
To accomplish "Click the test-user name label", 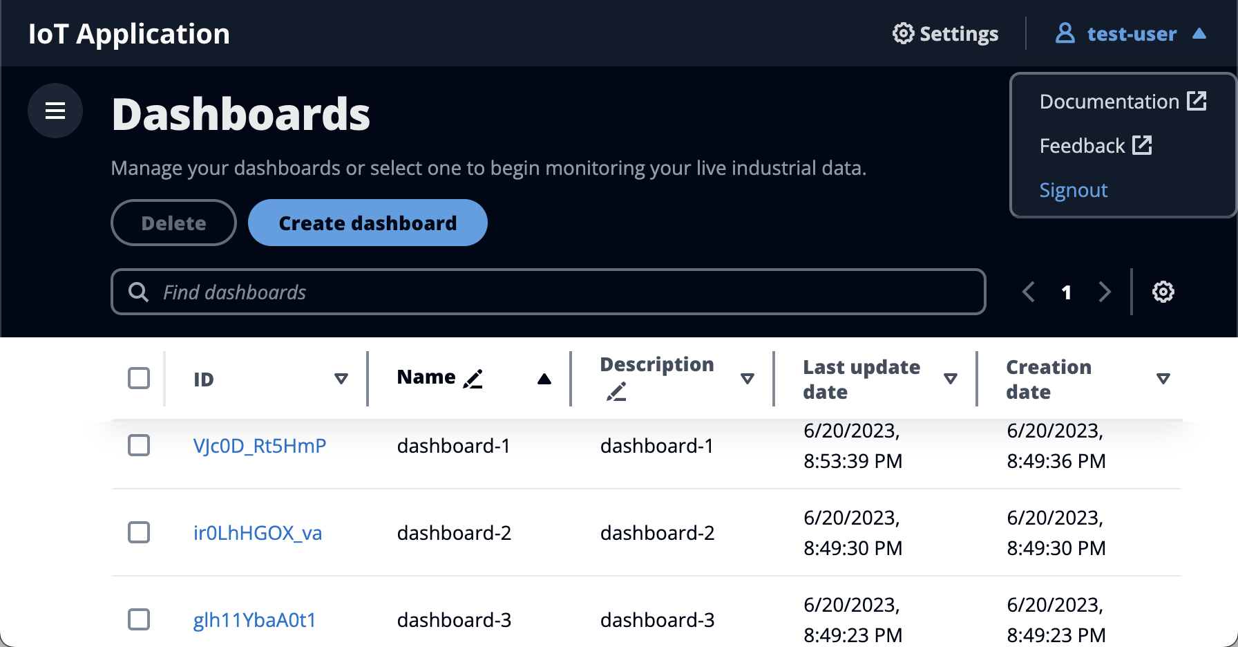I will pyautogui.click(x=1132, y=33).
